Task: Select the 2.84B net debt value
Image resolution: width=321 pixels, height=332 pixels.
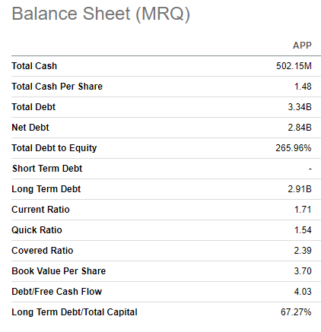Action: [x=300, y=128]
